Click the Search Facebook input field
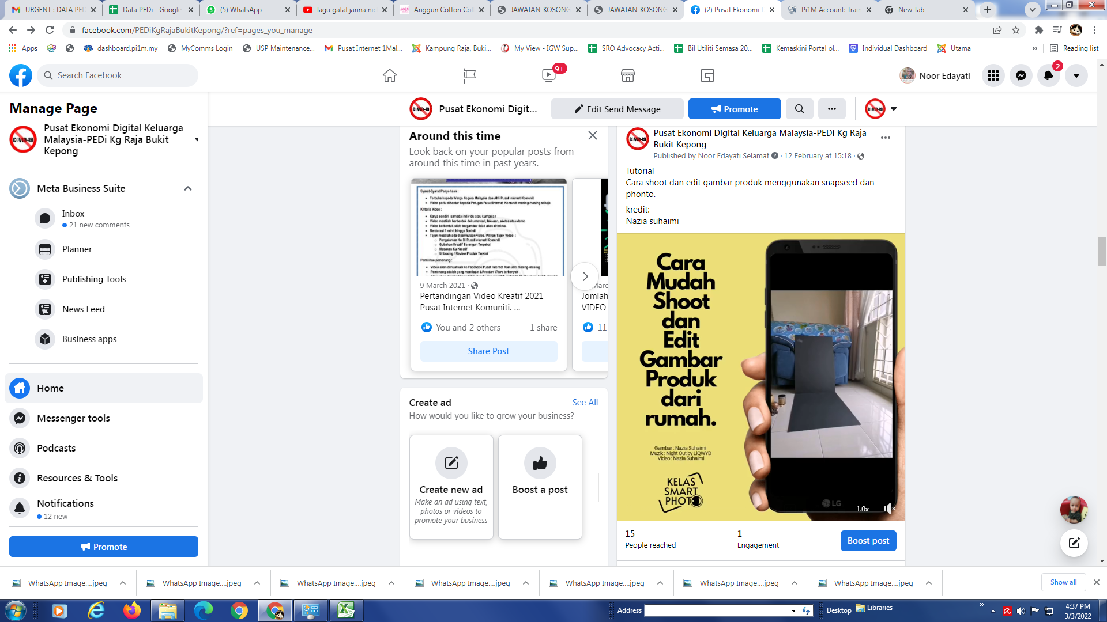The height and width of the screenshot is (622, 1107). coord(118,75)
